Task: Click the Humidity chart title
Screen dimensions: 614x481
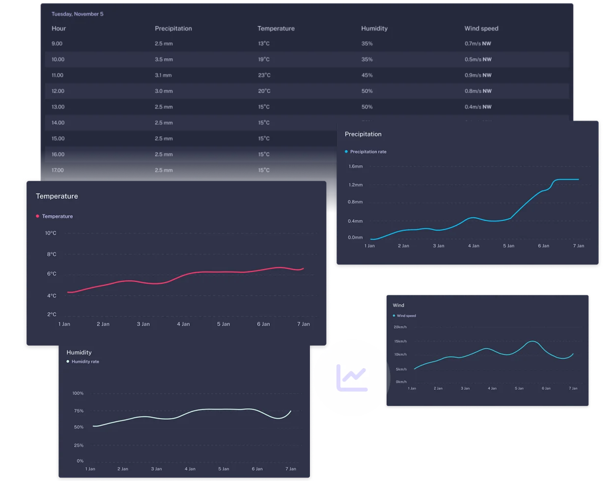Action: pos(79,352)
